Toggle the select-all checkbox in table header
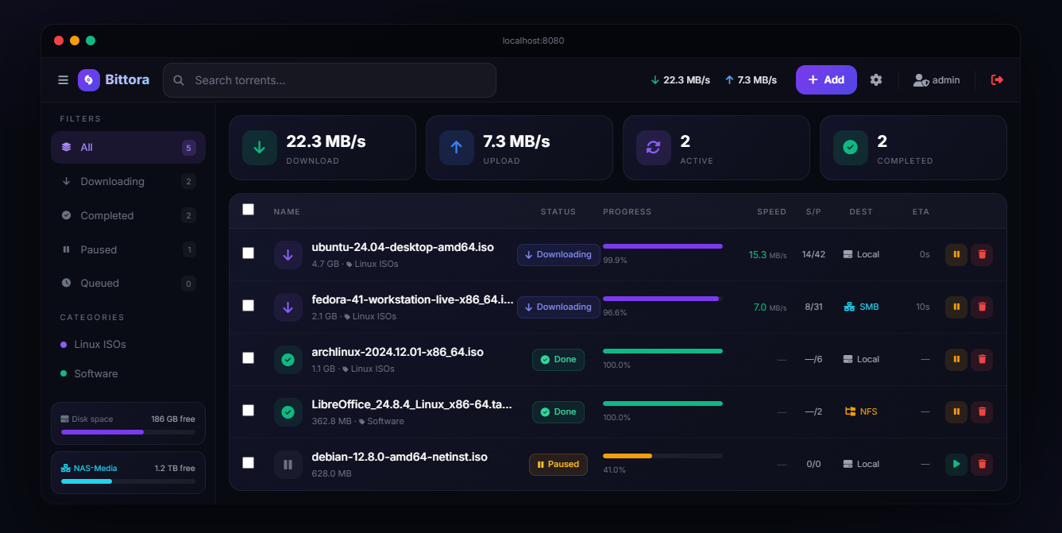1062x533 pixels. pos(248,210)
